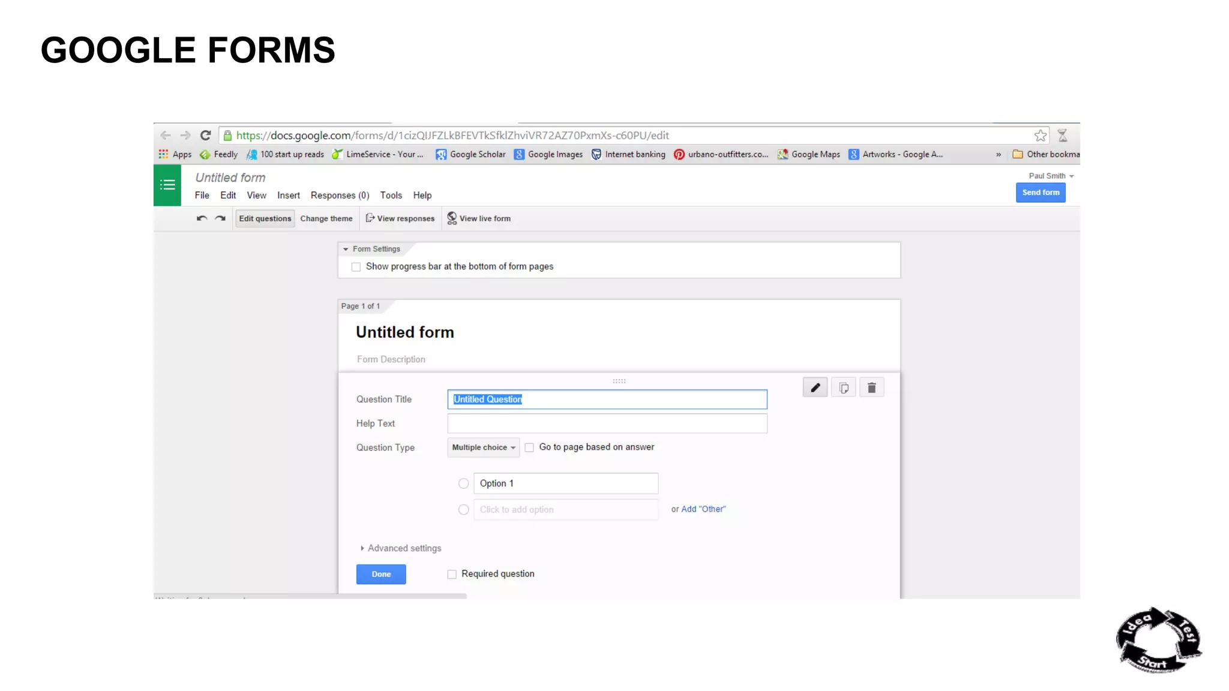Click the Help Text input field
1229x691 pixels.
tap(607, 423)
